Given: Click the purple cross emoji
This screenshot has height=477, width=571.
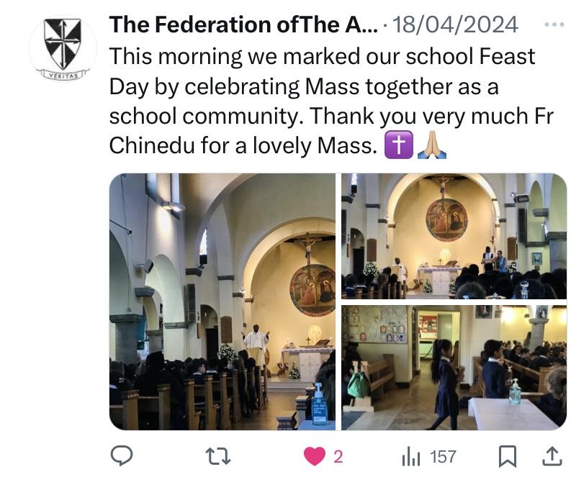Looking at the screenshot, I should [398, 145].
